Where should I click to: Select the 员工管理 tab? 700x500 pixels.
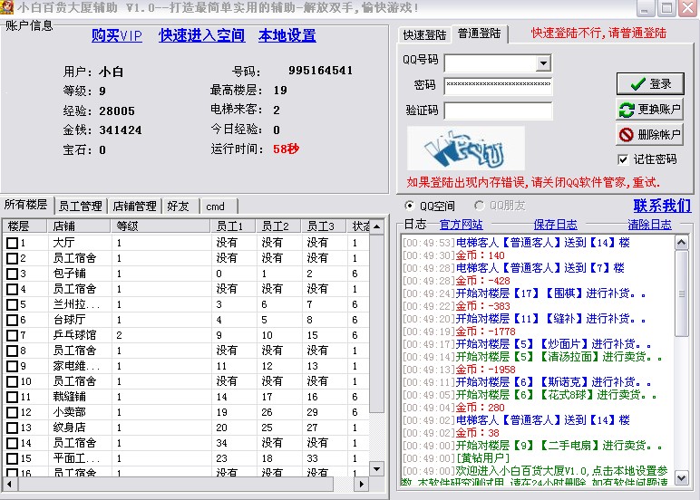tap(81, 206)
